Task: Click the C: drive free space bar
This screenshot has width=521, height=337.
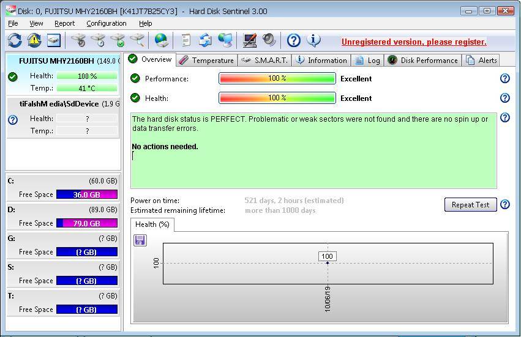Action: pyautogui.click(x=86, y=194)
